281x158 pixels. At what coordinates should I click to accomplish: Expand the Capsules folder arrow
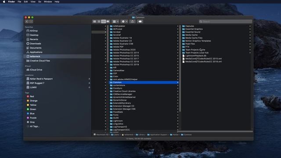coord(250,26)
